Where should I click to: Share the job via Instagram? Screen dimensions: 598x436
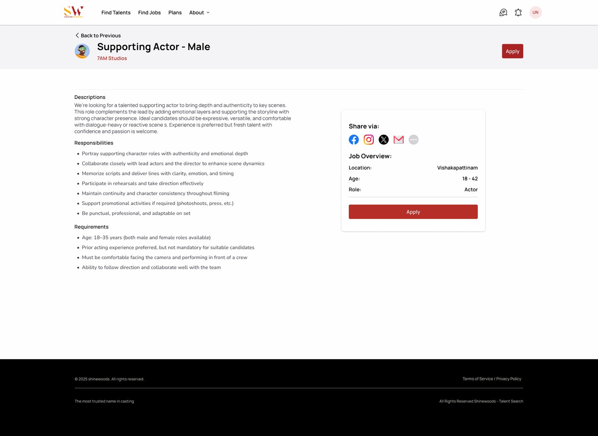[369, 140]
